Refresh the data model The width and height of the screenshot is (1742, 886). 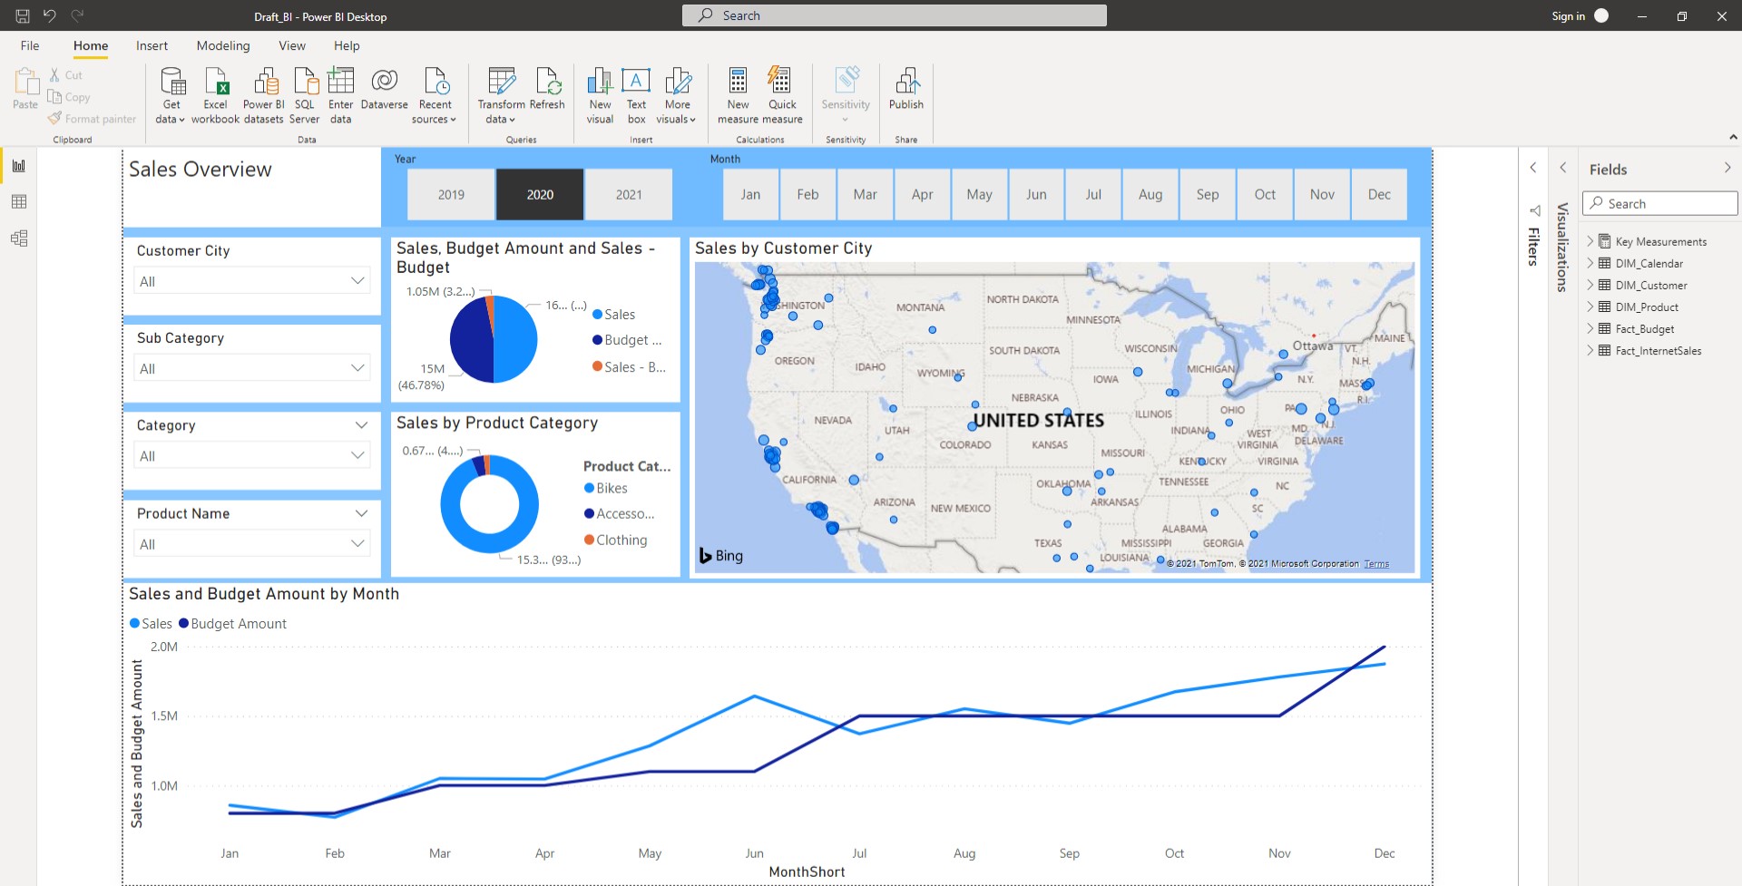[x=547, y=90]
